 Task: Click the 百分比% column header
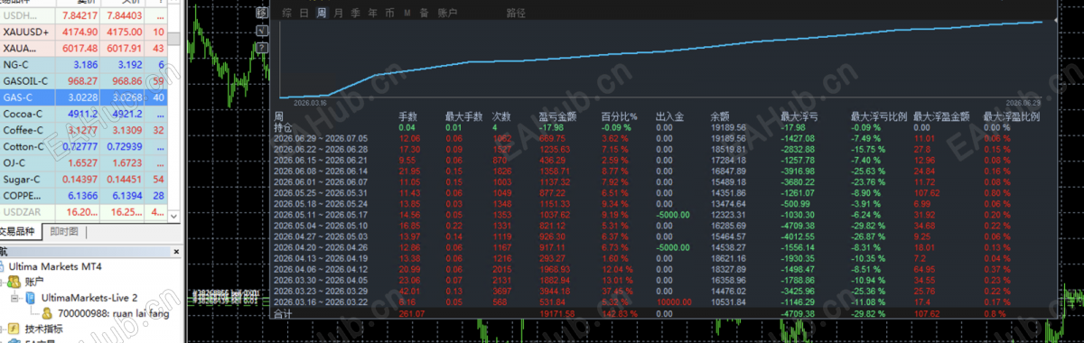click(619, 116)
